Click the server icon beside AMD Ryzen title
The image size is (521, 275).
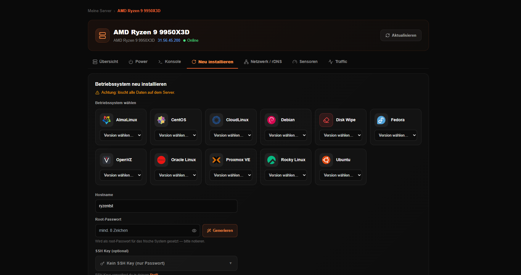tap(102, 35)
